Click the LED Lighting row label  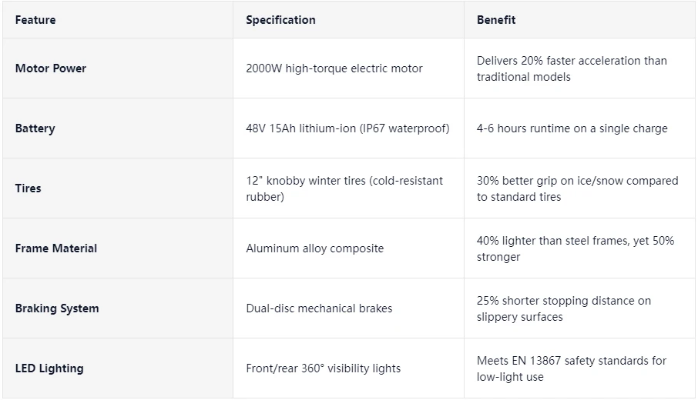(x=49, y=368)
